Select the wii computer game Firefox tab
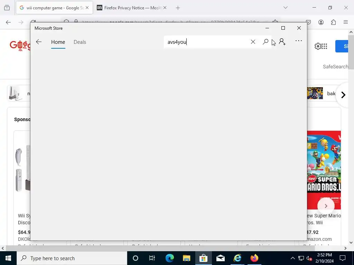 point(54,8)
